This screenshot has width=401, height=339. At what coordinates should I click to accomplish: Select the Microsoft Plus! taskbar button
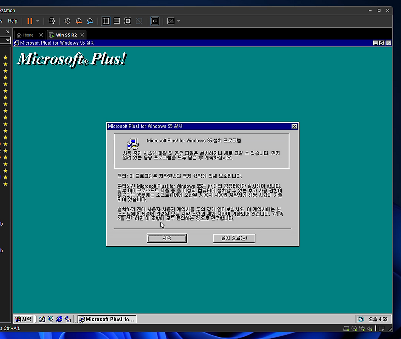pyautogui.click(x=107, y=319)
